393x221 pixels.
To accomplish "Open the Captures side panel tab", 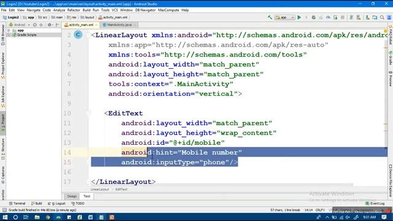I will 3,175.
